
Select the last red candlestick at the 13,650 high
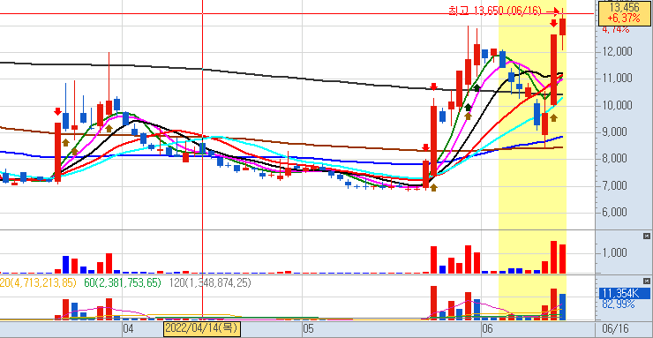563,26
